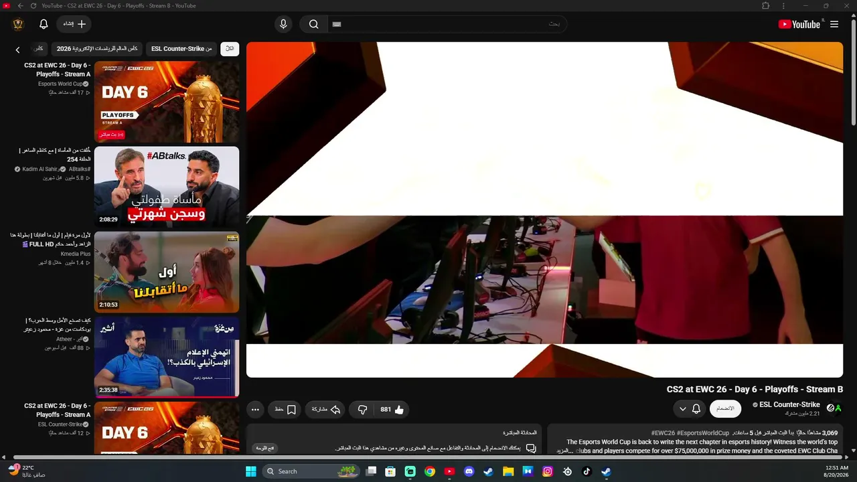Save the video (حفظ) to a playlist
The height and width of the screenshot is (482, 857).
285,410
